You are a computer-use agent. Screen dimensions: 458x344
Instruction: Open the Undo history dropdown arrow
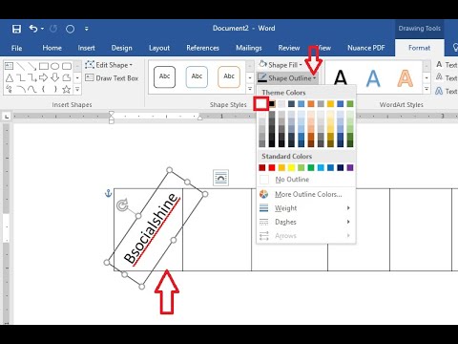coord(42,29)
